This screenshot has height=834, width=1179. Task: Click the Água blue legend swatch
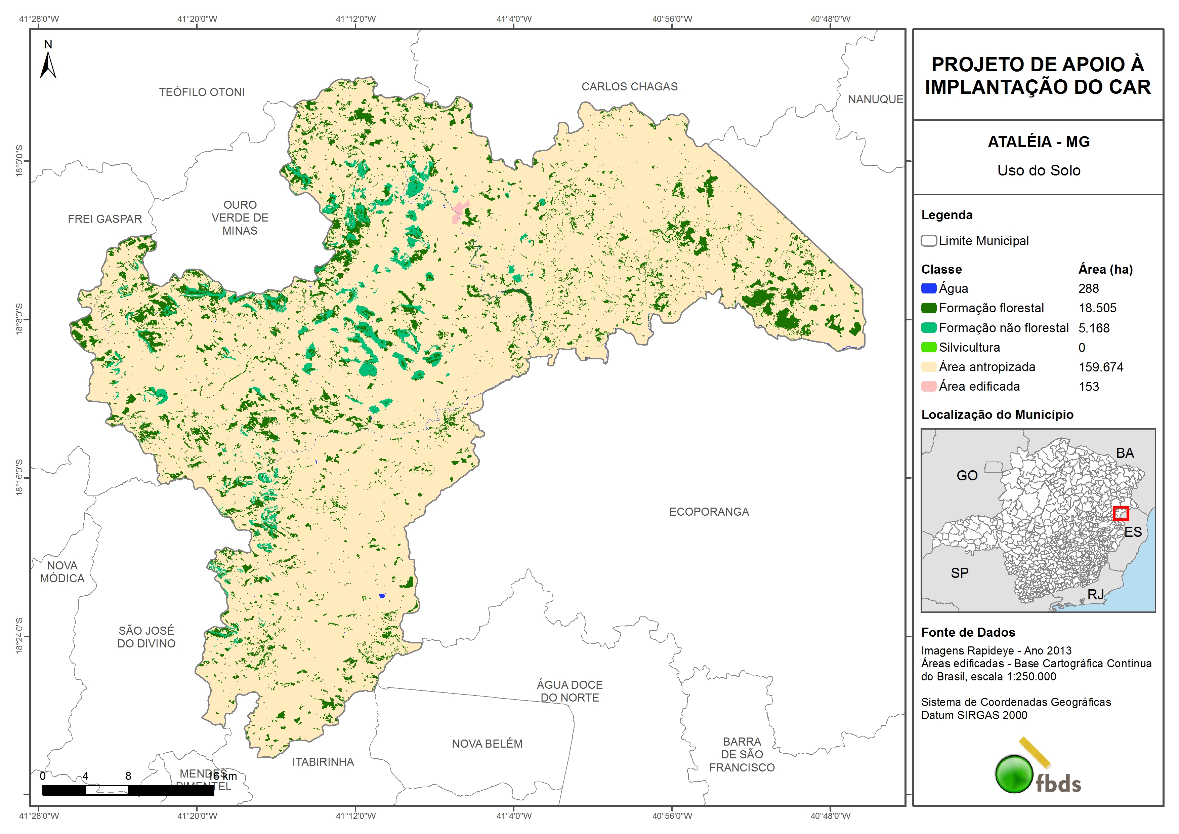pos(928,289)
